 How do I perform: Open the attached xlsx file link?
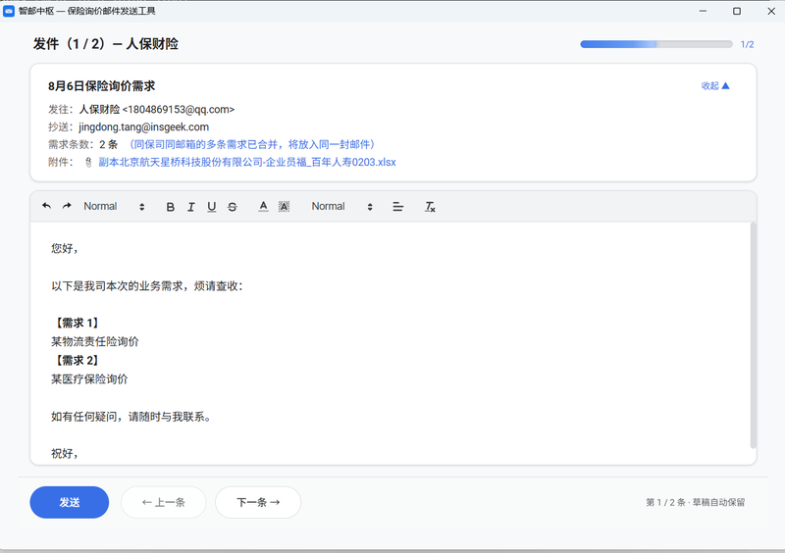247,162
